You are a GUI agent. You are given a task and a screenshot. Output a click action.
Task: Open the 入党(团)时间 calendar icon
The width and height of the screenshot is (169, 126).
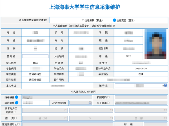[90, 103]
